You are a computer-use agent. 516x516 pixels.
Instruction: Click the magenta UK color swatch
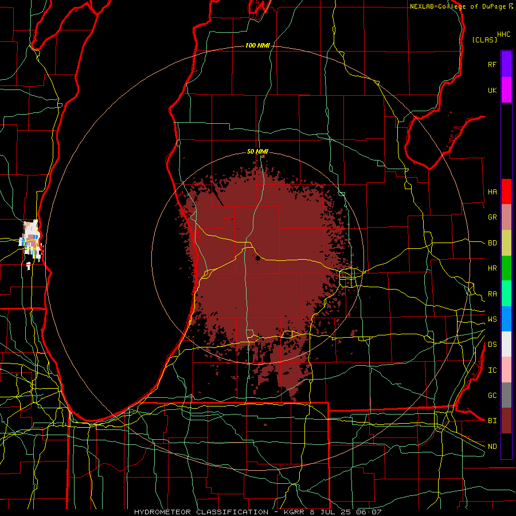(506, 90)
